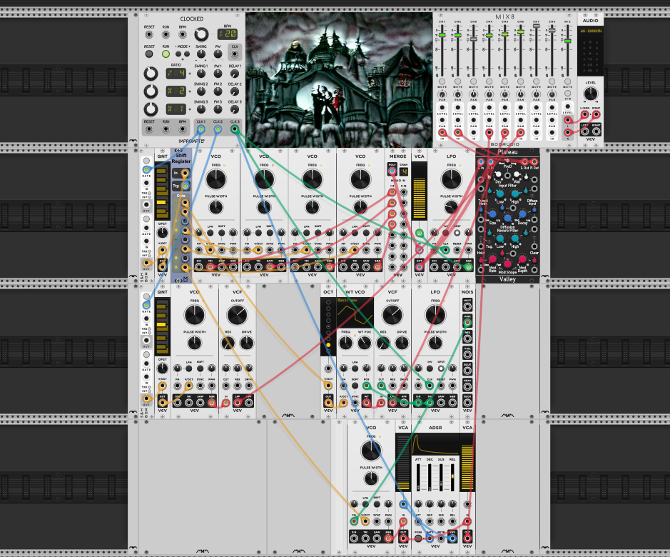Click the MIX L output jack on MIX8

tap(567, 120)
